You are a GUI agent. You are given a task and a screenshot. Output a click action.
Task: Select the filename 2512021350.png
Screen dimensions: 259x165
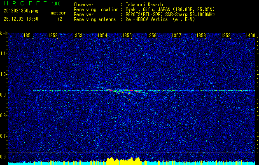21,11
